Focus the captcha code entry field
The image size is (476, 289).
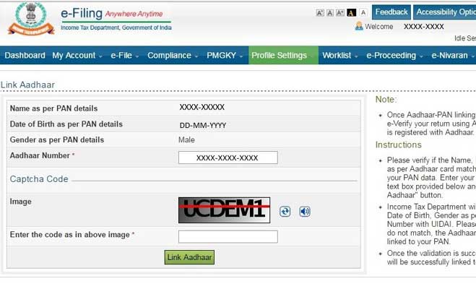[x=228, y=236]
